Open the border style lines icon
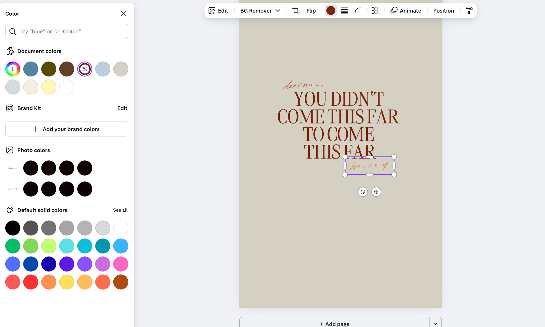The height and width of the screenshot is (327, 545). pyautogui.click(x=344, y=11)
